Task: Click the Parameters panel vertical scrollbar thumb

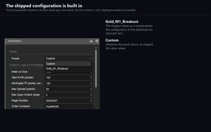Action: coord(96,69)
